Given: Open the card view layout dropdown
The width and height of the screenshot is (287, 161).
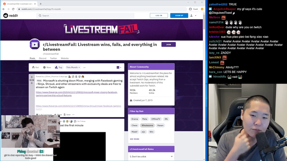Looking at the screenshot, I should click(x=118, y=68).
